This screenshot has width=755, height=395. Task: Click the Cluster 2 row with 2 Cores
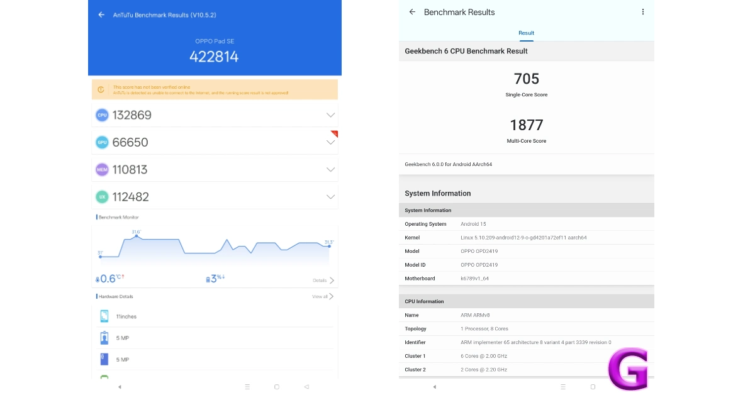(x=527, y=369)
